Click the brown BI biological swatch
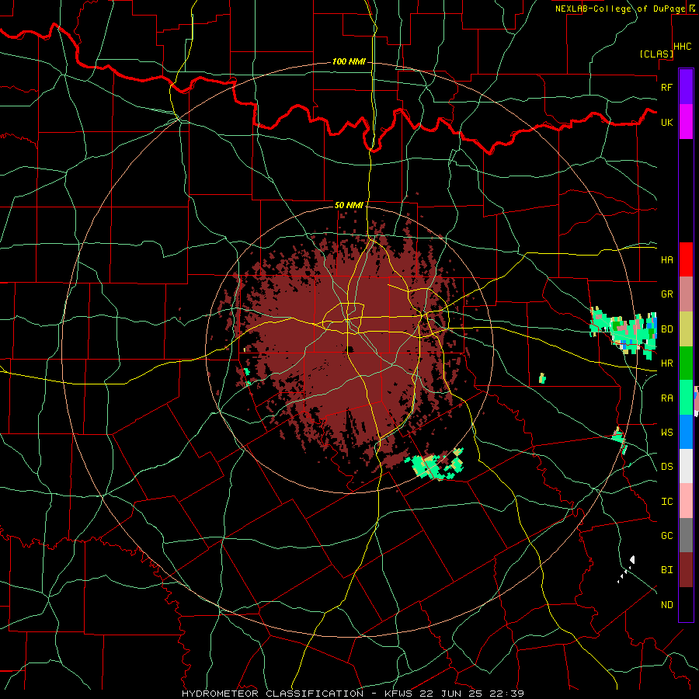Viewport: 699px width, 699px height. (x=686, y=570)
